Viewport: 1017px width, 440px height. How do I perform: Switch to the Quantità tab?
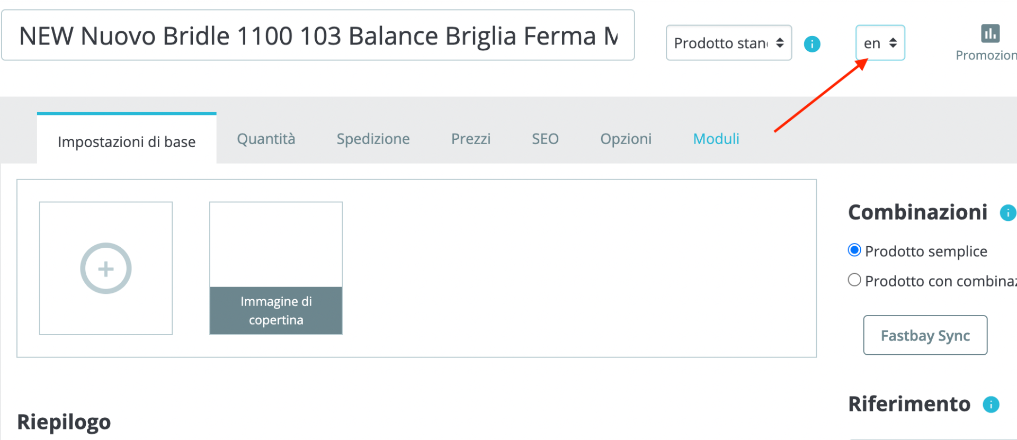pos(266,139)
